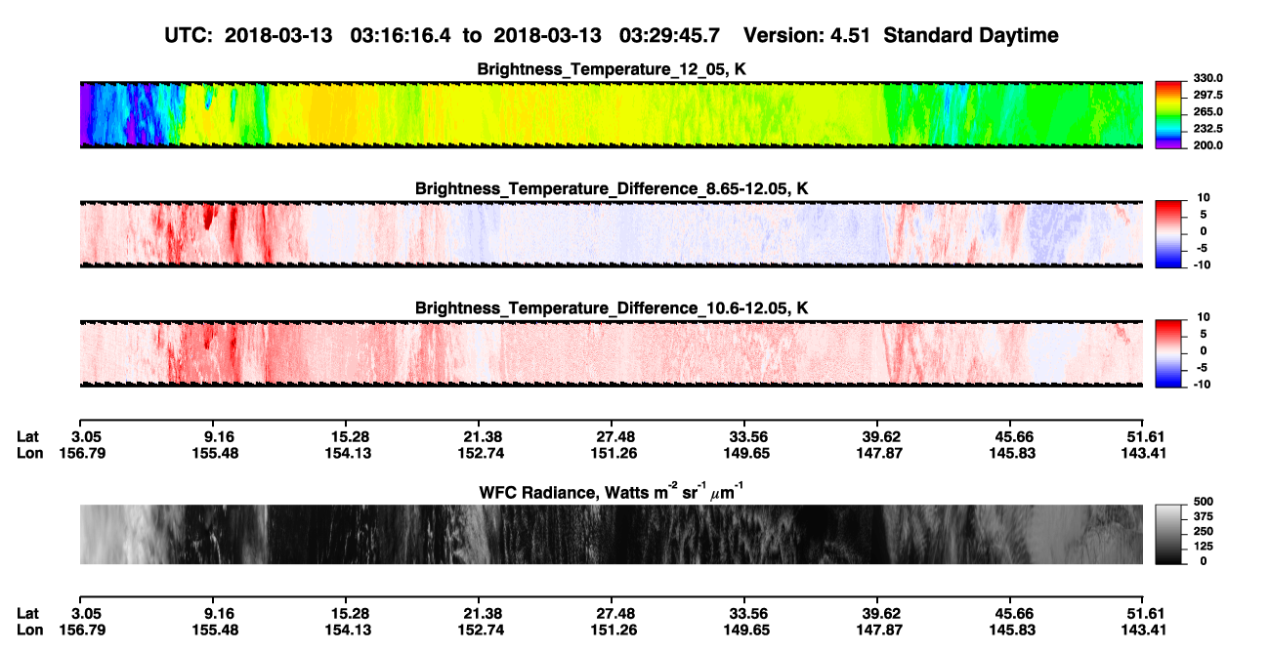The width and height of the screenshot is (1270, 651).
Task: Click the top 10 tick of 10.6-12.05 colorbar
Action: [1203, 316]
